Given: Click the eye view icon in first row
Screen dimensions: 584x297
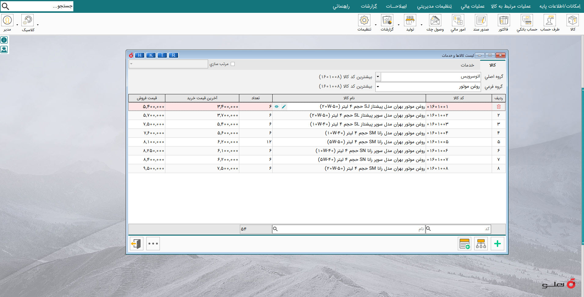Looking at the screenshot, I should pyautogui.click(x=277, y=107).
